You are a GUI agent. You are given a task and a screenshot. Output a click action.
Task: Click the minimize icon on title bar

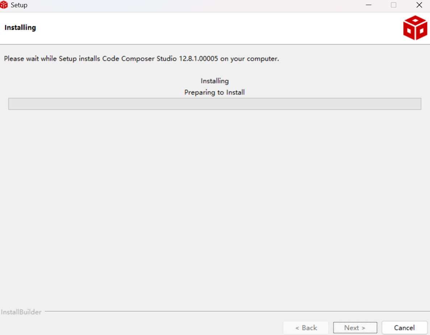coord(368,5)
